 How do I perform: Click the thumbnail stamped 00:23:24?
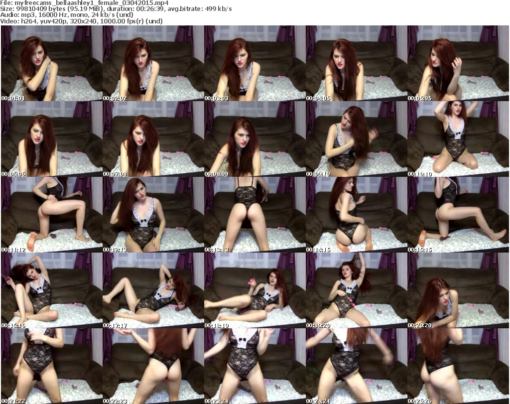pyautogui.click(x=255, y=366)
